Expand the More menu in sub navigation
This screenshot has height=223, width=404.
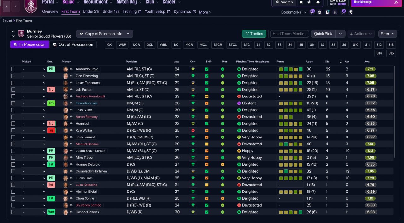(205, 12)
